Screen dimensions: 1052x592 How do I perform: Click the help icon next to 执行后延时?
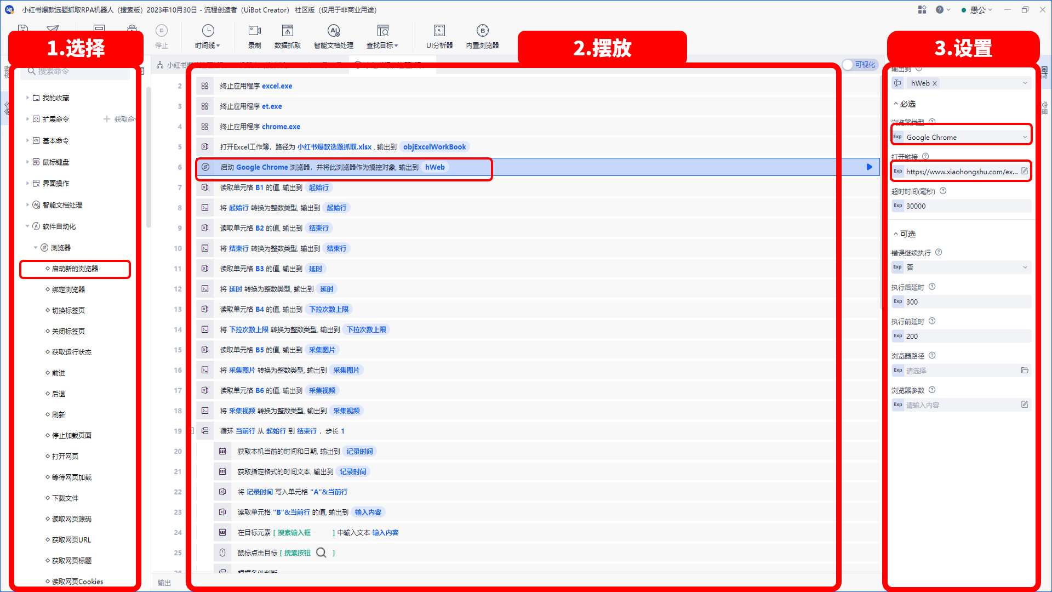[x=932, y=287]
